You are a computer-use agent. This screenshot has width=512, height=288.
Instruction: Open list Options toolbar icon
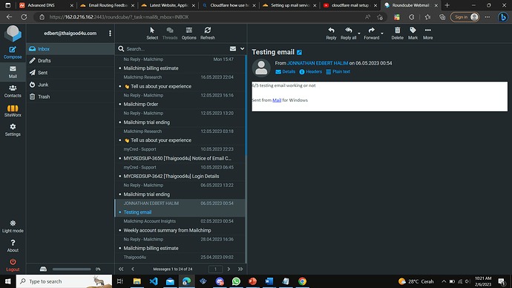point(188,33)
